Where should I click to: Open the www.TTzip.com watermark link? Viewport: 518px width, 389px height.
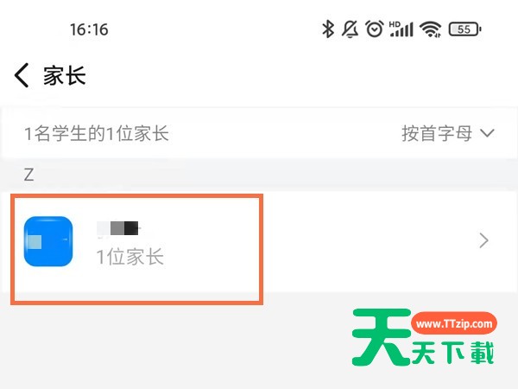click(454, 323)
